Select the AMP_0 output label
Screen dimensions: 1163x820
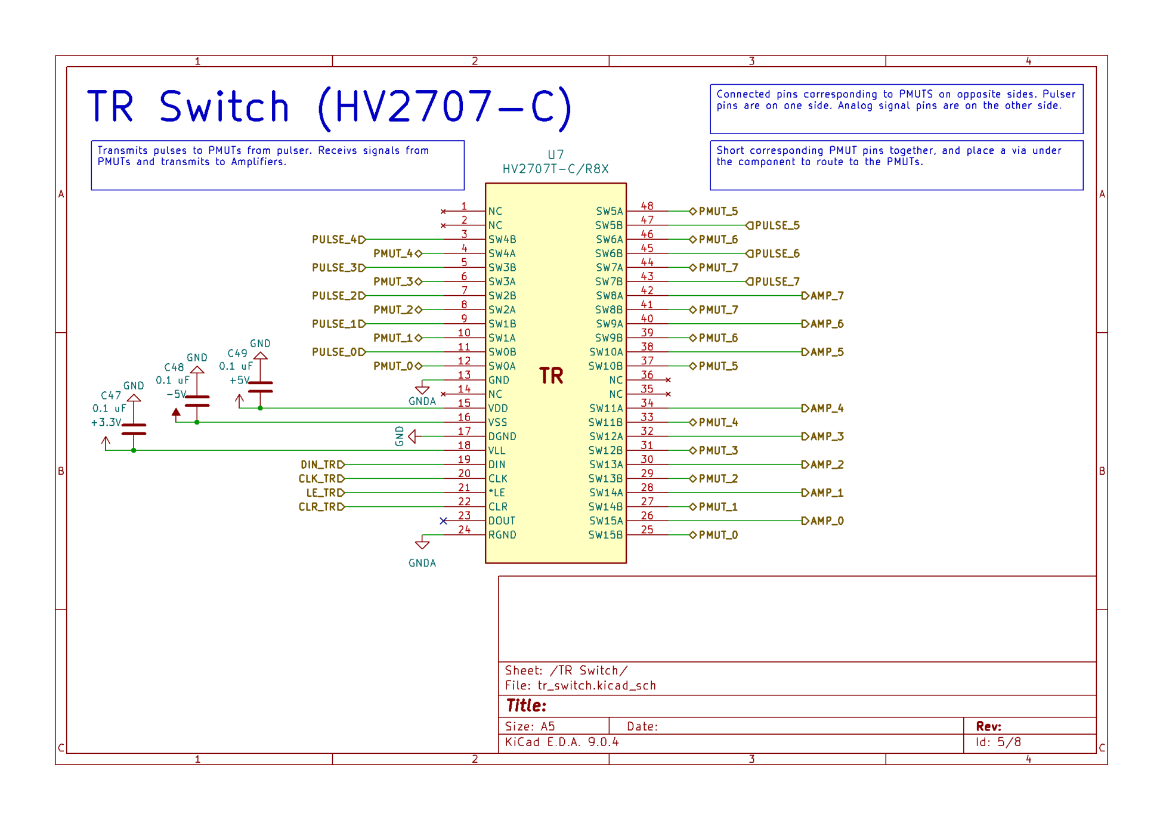(823, 521)
